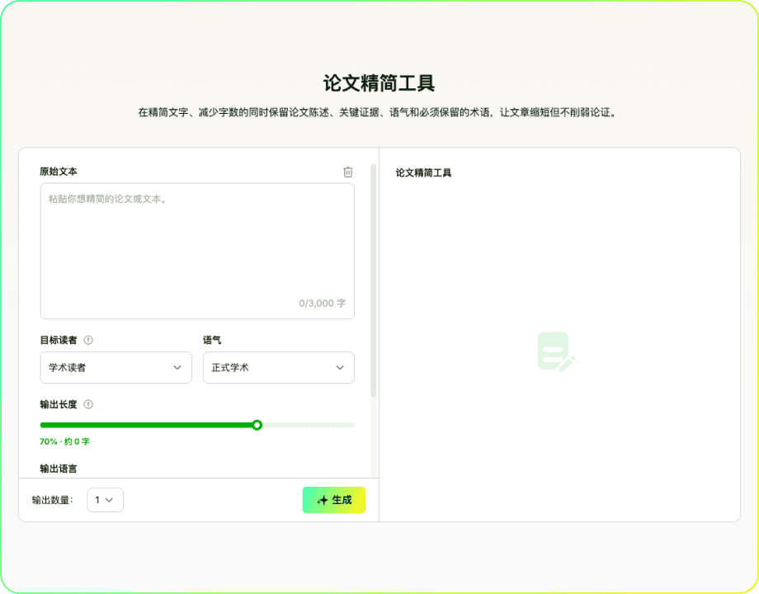Click the document edit placeholder icon
759x594 pixels.
point(556,351)
